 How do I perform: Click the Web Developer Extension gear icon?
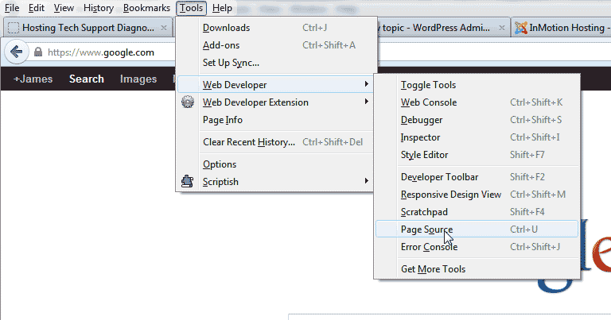tap(188, 102)
